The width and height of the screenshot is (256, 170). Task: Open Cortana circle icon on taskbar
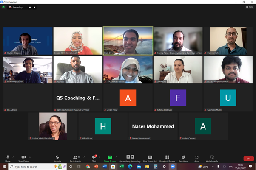pos(71,167)
